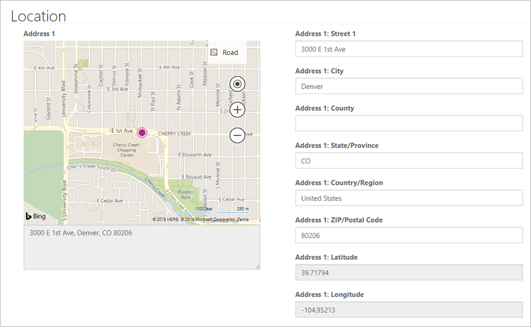Click the Address 1: Street 1 label
Screen dimensions: 531x327
pos(325,34)
